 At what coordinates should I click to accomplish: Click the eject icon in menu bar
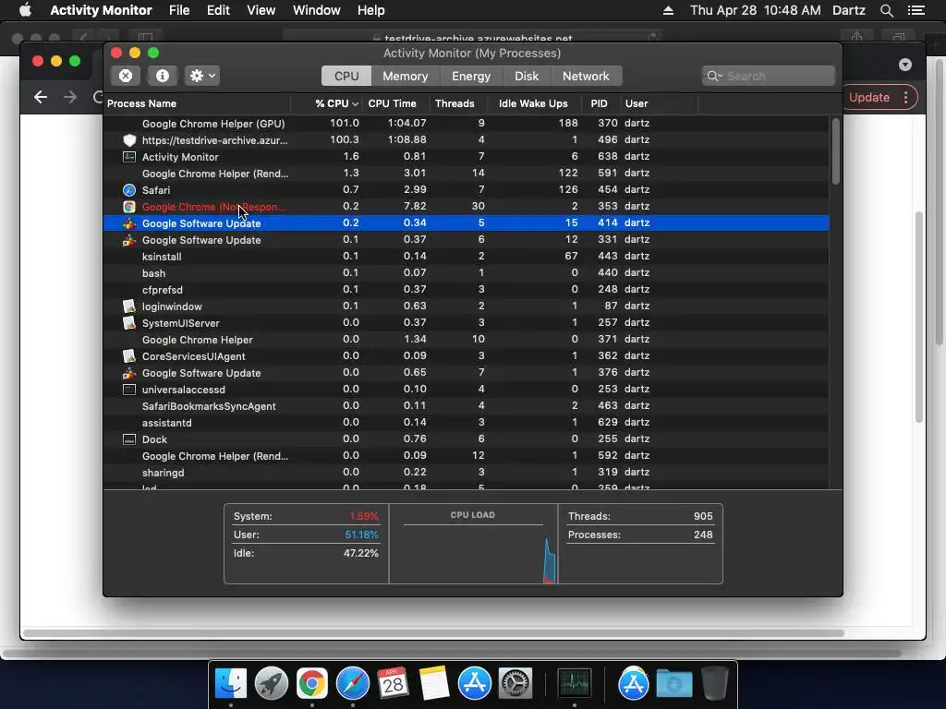pos(668,10)
